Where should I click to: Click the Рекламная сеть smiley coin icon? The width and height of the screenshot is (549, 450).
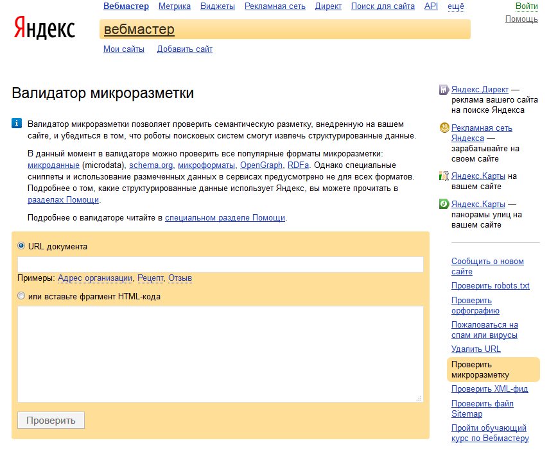(x=444, y=128)
